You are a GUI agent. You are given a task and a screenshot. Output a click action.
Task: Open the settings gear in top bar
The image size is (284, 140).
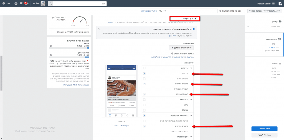tap(16, 4)
